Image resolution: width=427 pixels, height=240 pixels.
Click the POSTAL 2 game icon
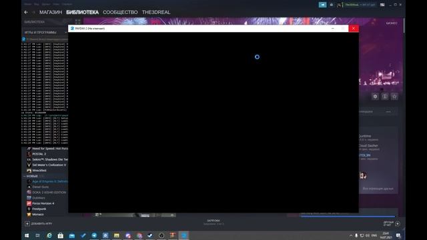[29, 154]
